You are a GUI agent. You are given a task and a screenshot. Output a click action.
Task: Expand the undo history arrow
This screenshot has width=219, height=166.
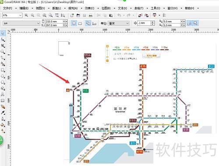pos(124,15)
